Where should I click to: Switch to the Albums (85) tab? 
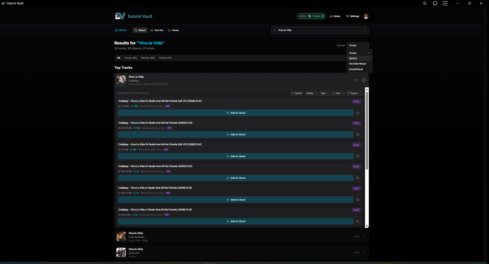[x=148, y=58]
